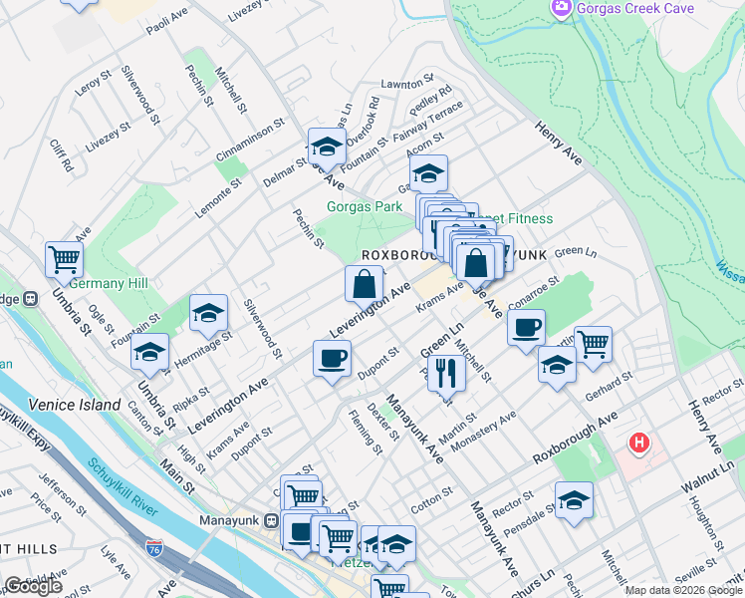This screenshot has width=745, height=598.
Task: Click the Schuylkill River label
Action: [123, 486]
